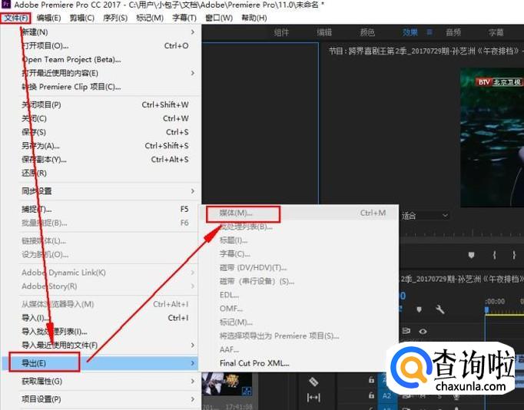524x410 pixels.
Task: Expand the 获取属性(G) submenu
Action: [x=193, y=381]
